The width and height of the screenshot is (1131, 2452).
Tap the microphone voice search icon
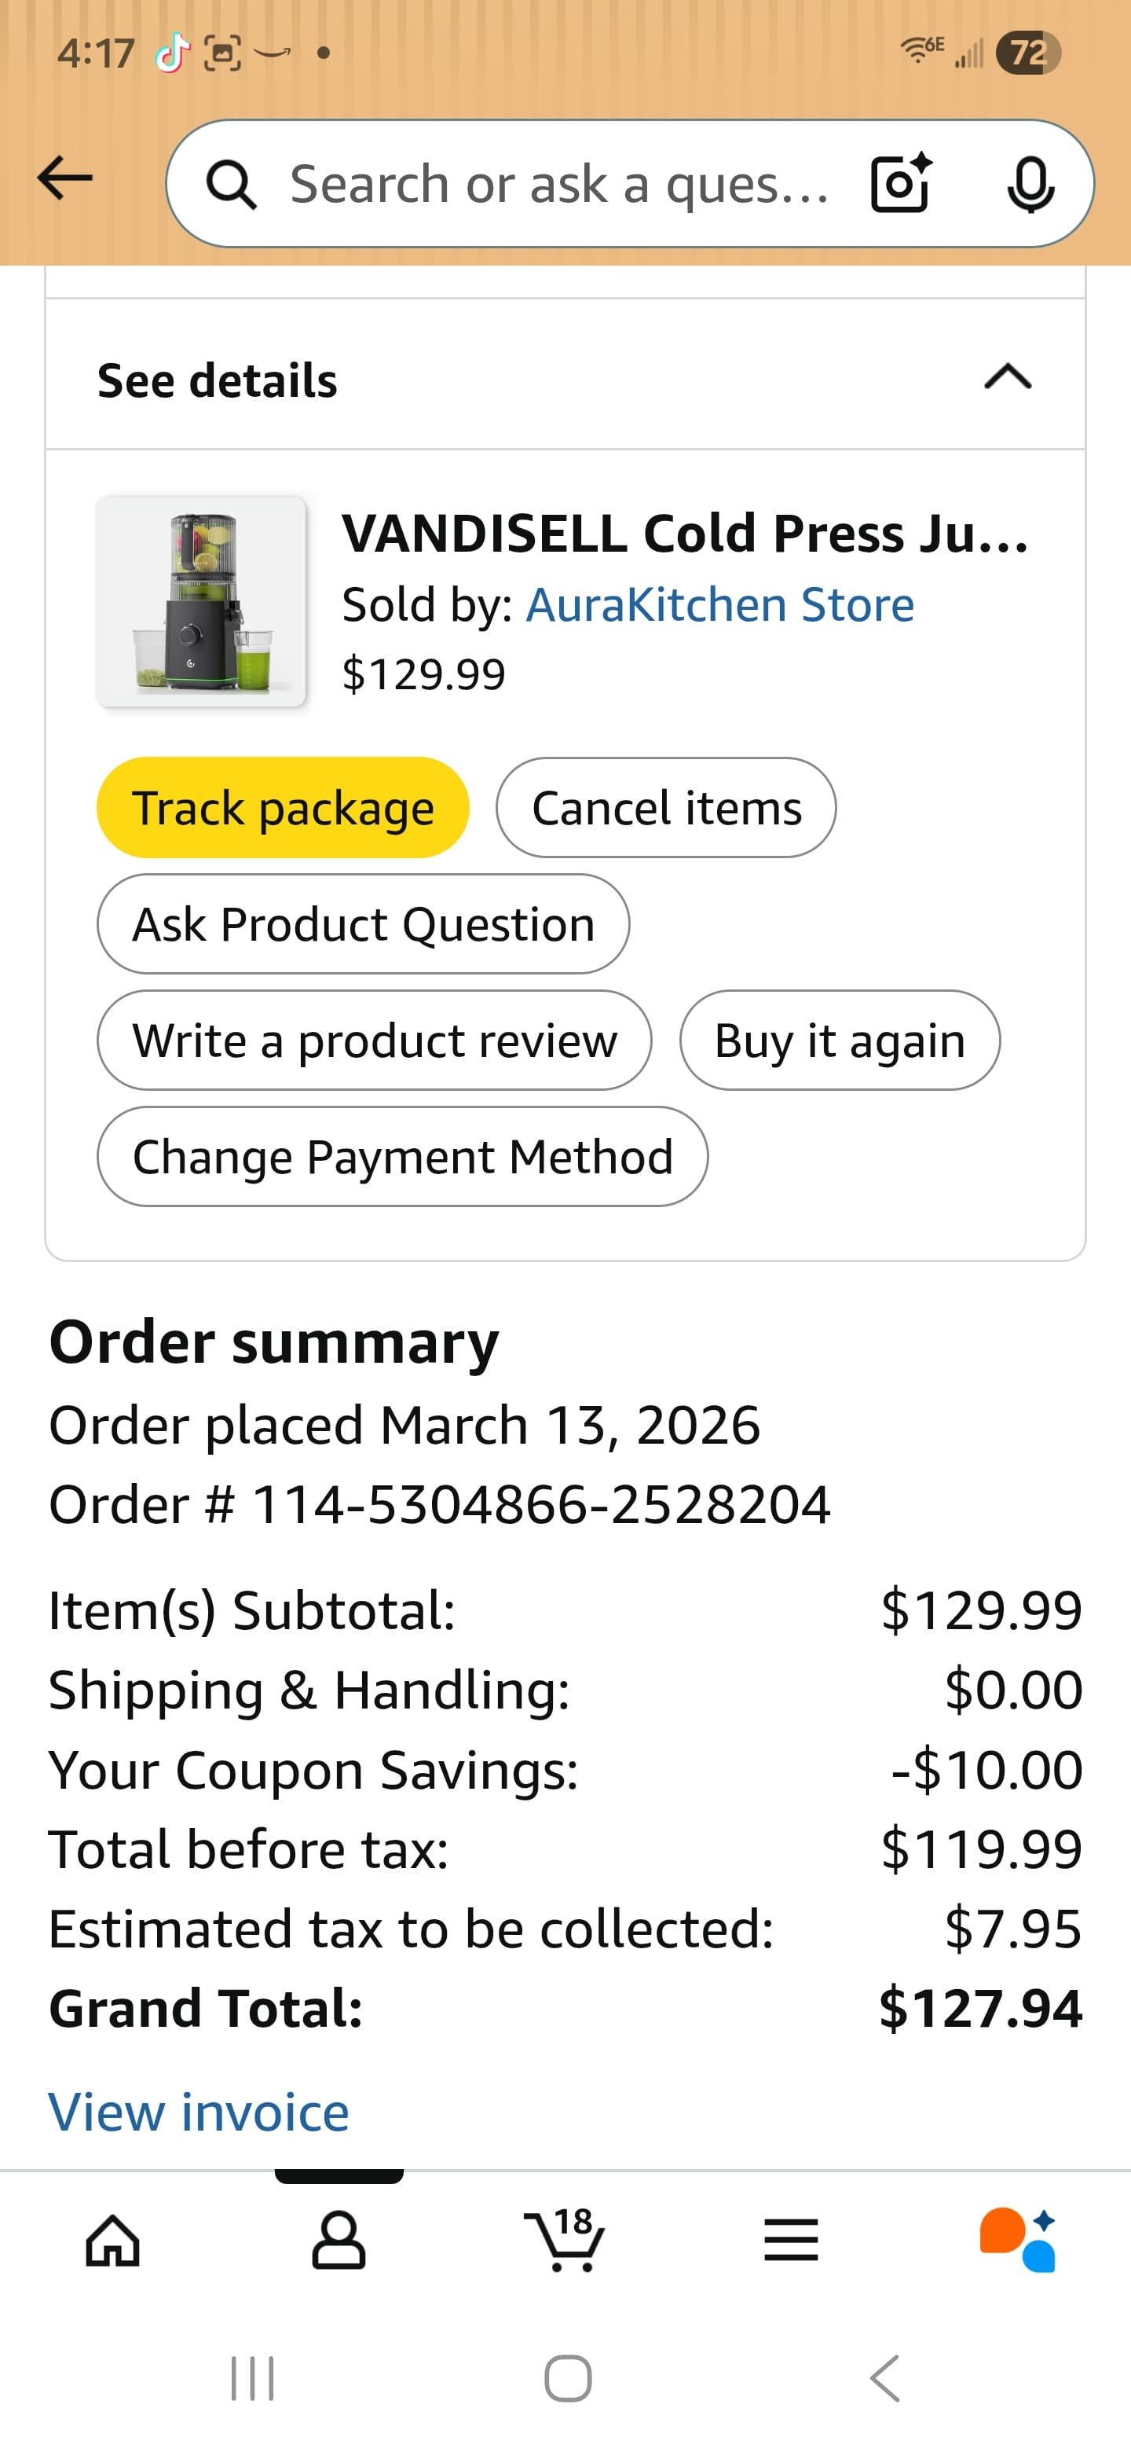pyautogui.click(x=1030, y=184)
